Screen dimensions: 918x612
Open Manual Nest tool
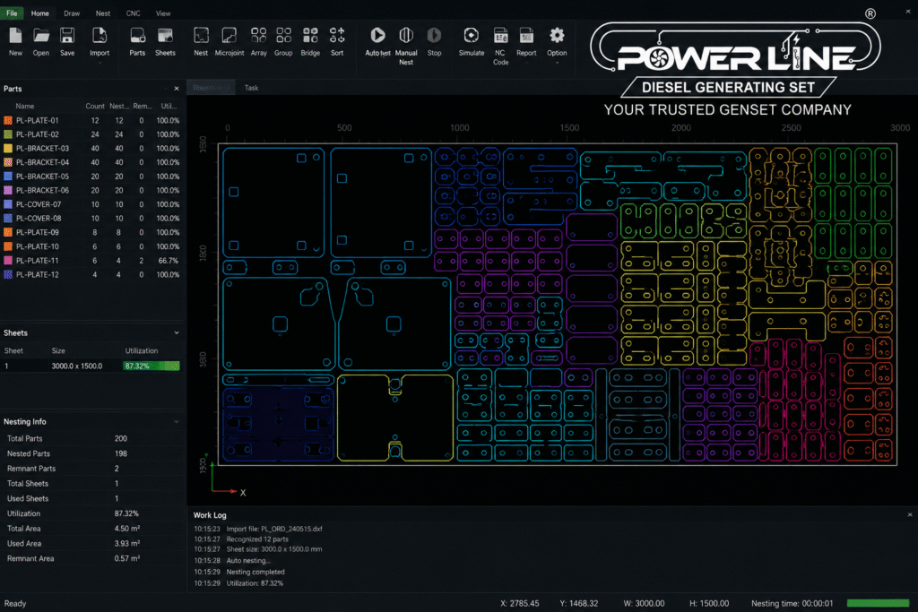click(406, 36)
